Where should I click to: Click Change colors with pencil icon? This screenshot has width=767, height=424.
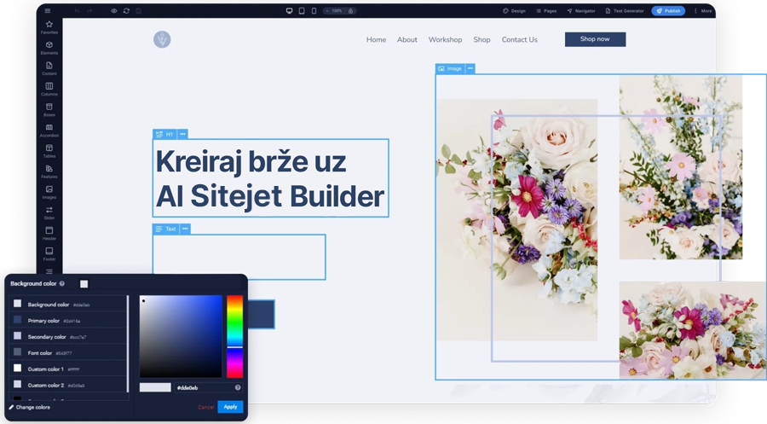(x=29, y=407)
